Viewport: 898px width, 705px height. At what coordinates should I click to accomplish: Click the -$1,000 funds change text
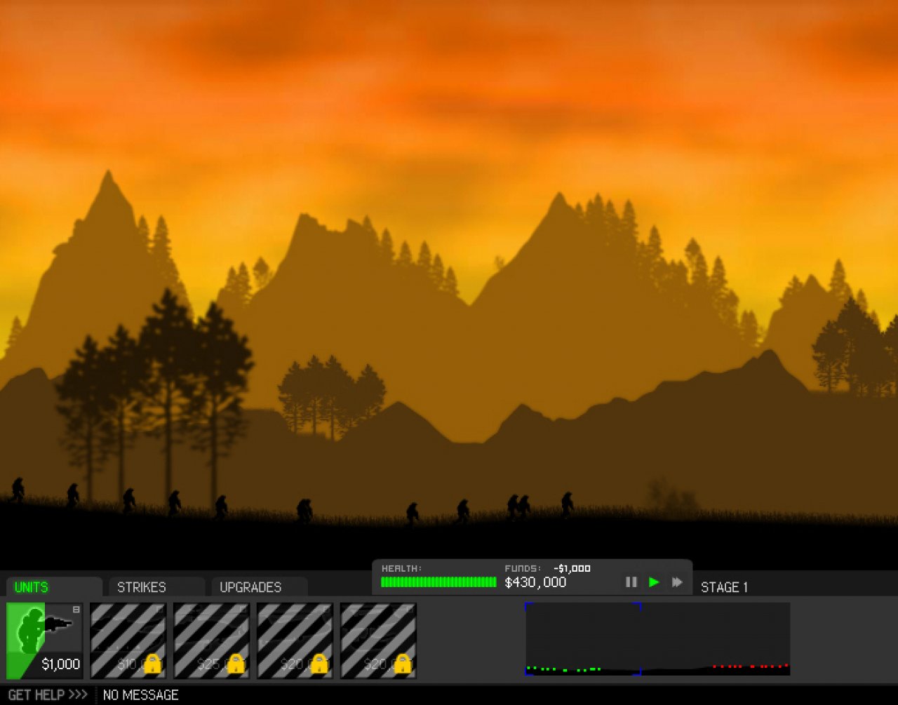[x=572, y=568]
